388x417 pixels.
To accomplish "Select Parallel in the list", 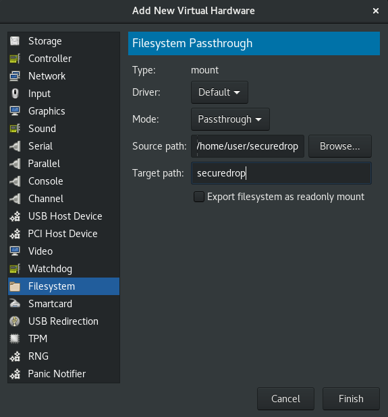I will (63, 164).
